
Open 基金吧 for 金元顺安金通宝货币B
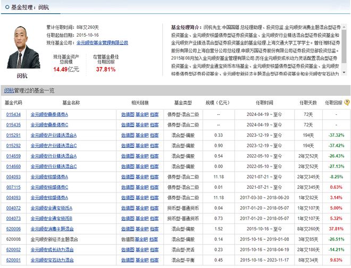click(x=141, y=219)
